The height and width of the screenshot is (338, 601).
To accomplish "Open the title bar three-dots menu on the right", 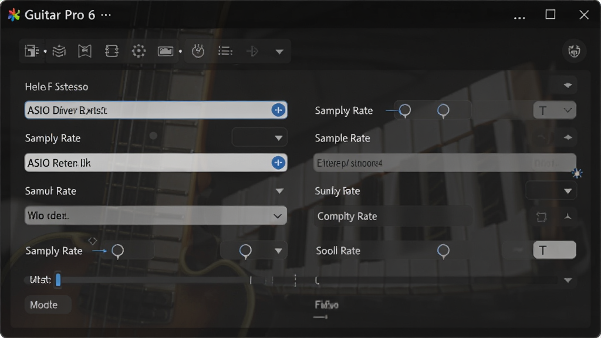I will click(519, 18).
